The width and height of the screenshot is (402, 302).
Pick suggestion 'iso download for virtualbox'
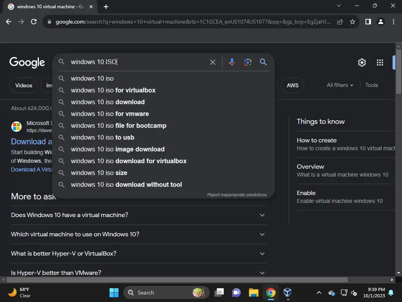[x=163, y=161]
